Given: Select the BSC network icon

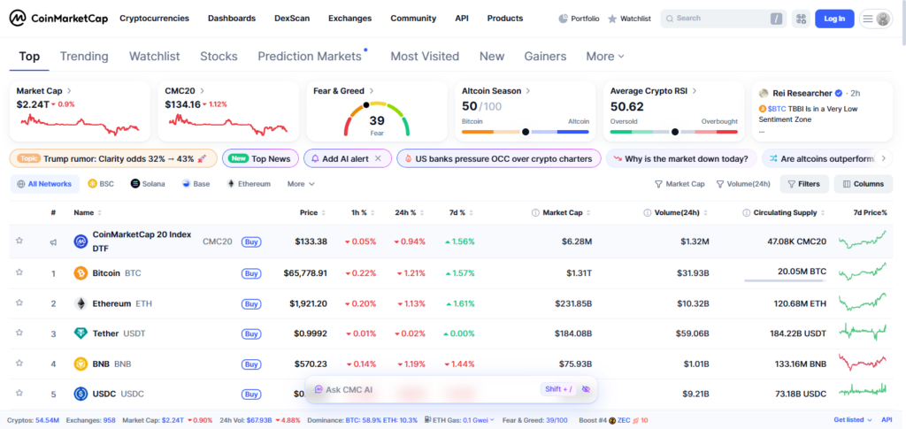Looking at the screenshot, I should pos(92,184).
